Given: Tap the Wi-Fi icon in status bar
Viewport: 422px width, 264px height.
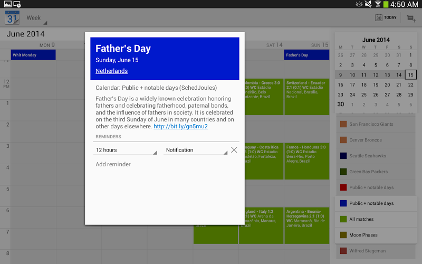Looking at the screenshot, I should pos(378,4).
